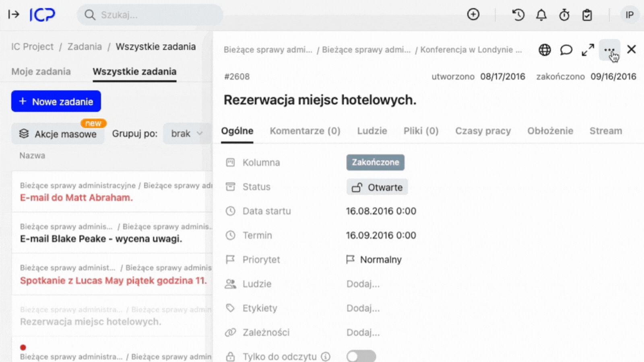Image resolution: width=644 pixels, height=362 pixels.
Task: Create new item with the plus circle icon
Action: tap(473, 14)
